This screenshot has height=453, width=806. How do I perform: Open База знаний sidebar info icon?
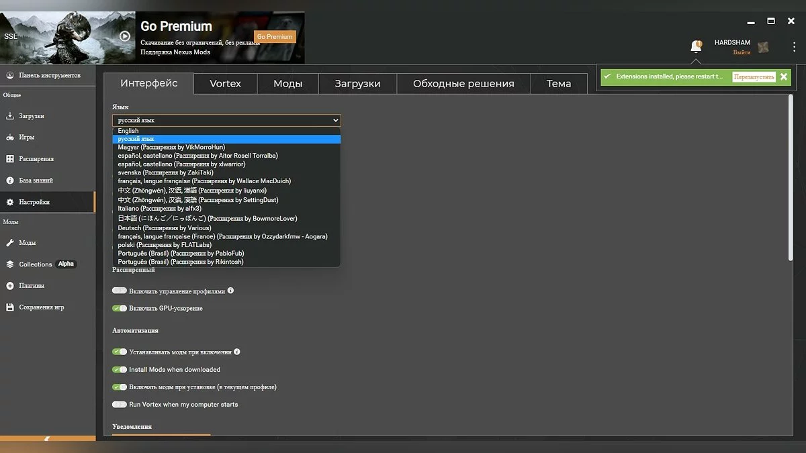tap(10, 181)
